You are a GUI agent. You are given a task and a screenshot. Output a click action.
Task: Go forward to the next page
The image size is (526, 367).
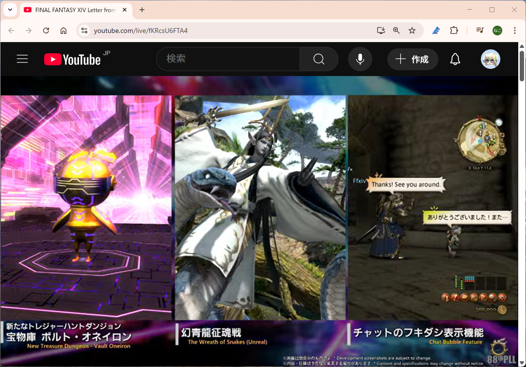[29, 31]
